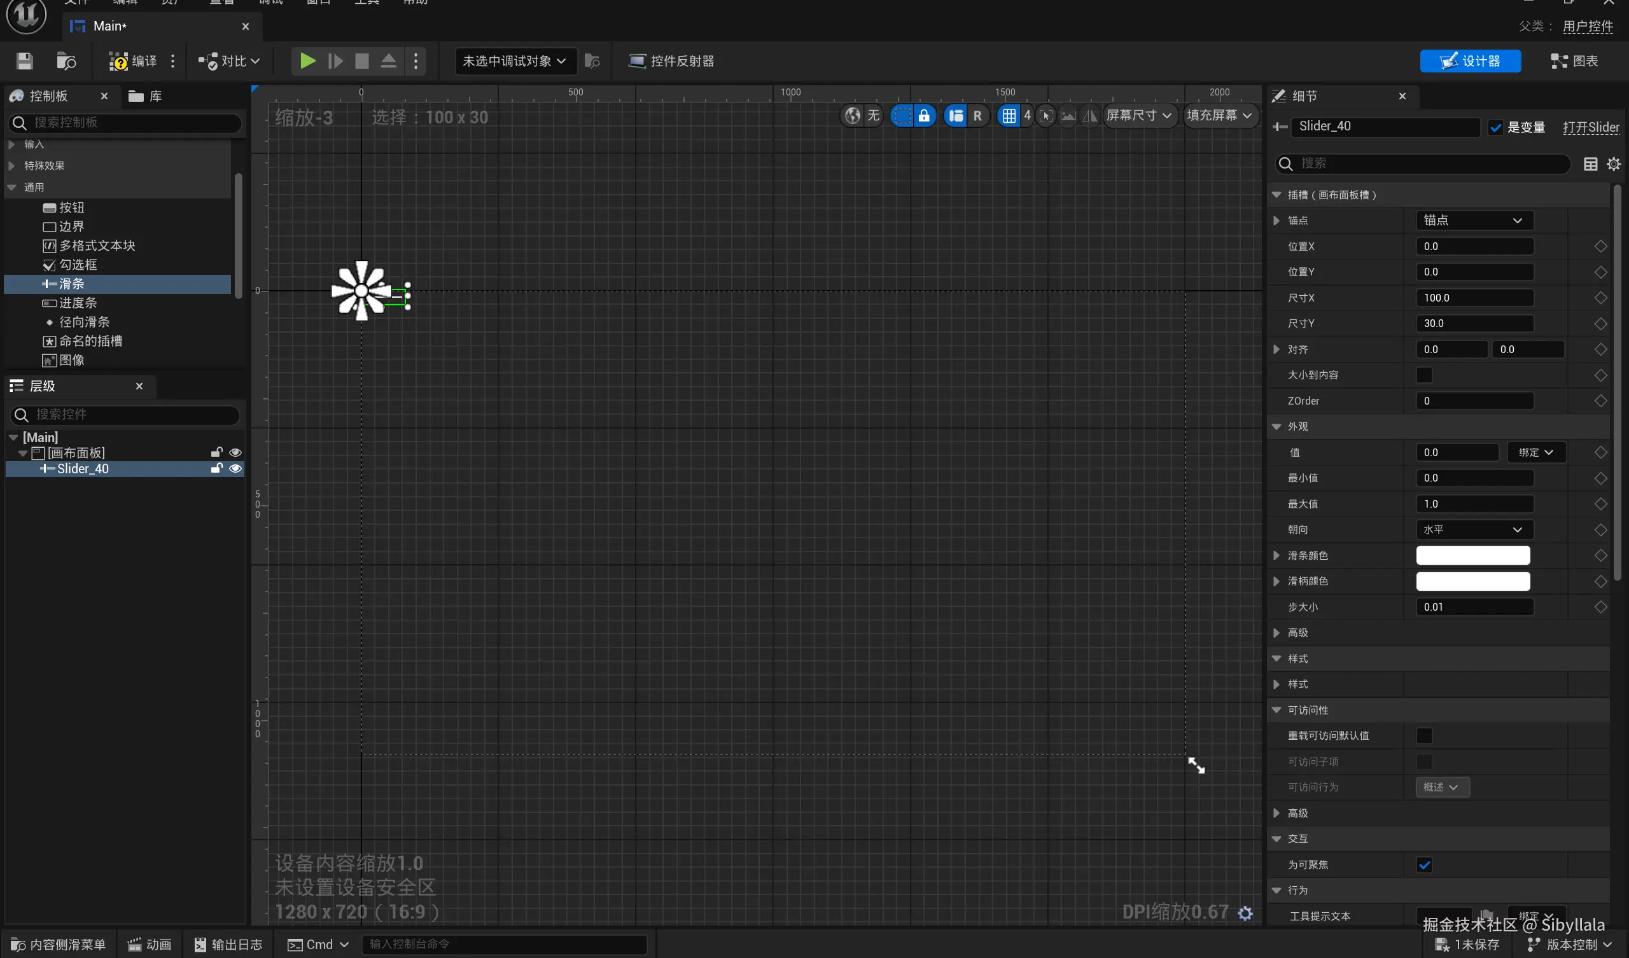Click the 滑条颜色 color swatch

pos(1472,555)
